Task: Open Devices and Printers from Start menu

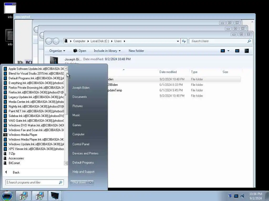Action: (85, 153)
